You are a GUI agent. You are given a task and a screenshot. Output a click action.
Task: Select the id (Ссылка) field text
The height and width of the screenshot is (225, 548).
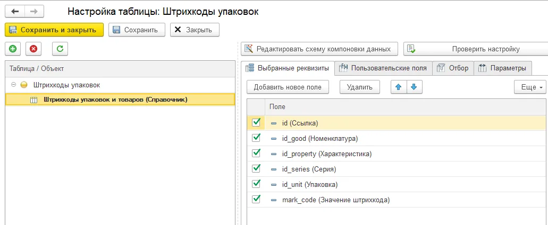300,123
